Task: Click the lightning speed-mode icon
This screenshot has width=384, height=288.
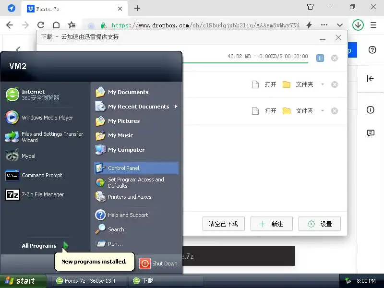Action: pyautogui.click(x=309, y=25)
